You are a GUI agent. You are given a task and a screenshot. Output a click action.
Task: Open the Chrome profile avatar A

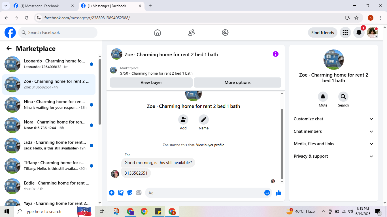pos(371,18)
